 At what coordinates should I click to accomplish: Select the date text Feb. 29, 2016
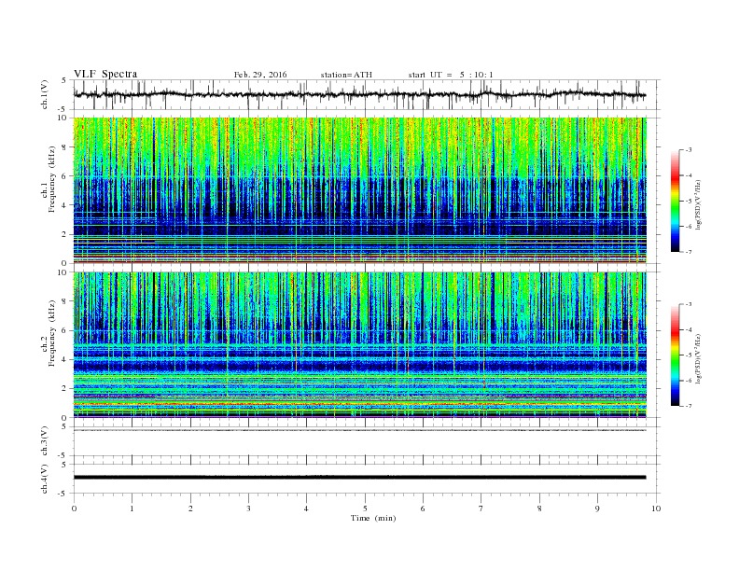[x=260, y=75]
